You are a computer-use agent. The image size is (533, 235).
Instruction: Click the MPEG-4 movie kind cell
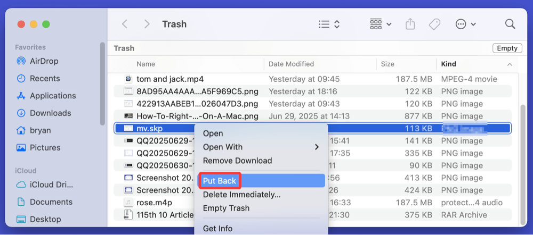[469, 79]
